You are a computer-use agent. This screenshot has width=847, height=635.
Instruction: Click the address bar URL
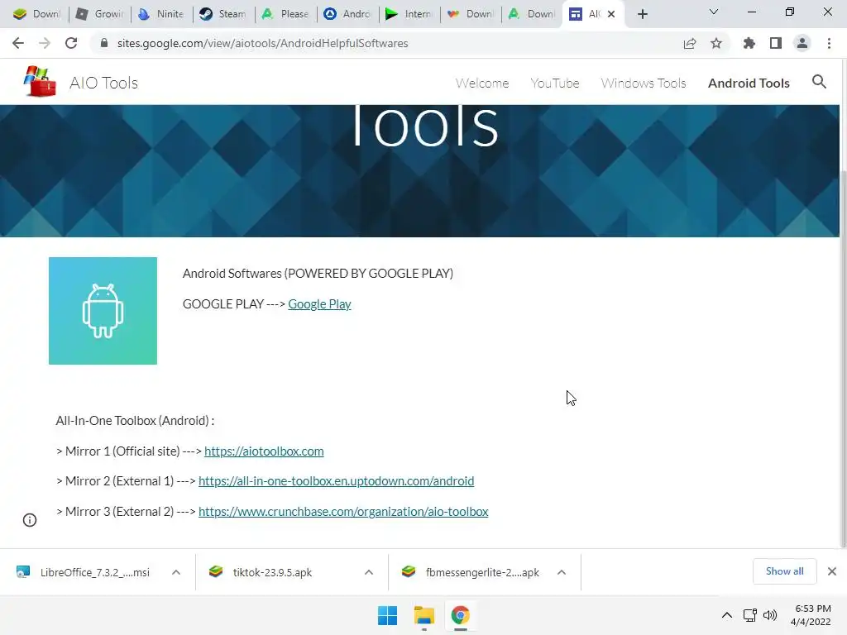point(262,43)
